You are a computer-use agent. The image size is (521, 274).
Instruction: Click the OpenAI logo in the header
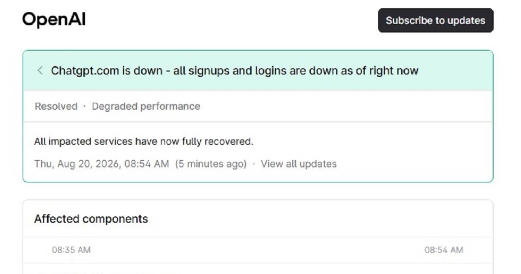pyautogui.click(x=54, y=20)
